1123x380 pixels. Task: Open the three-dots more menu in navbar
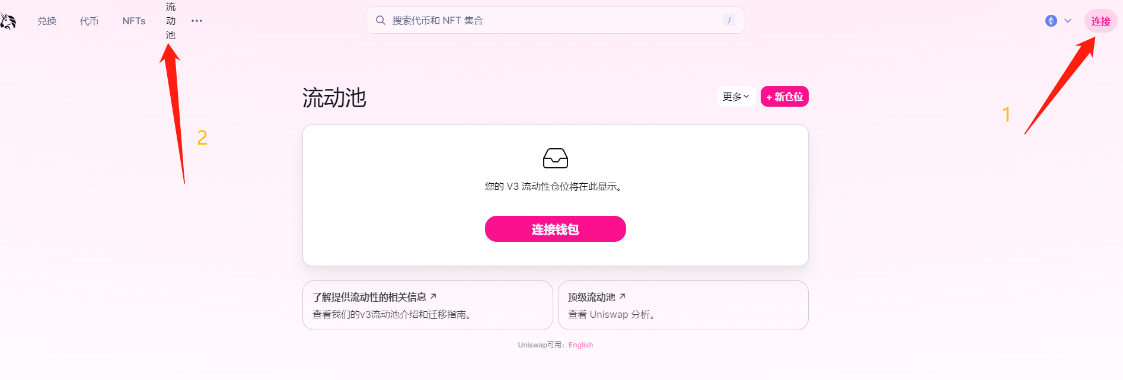point(197,21)
